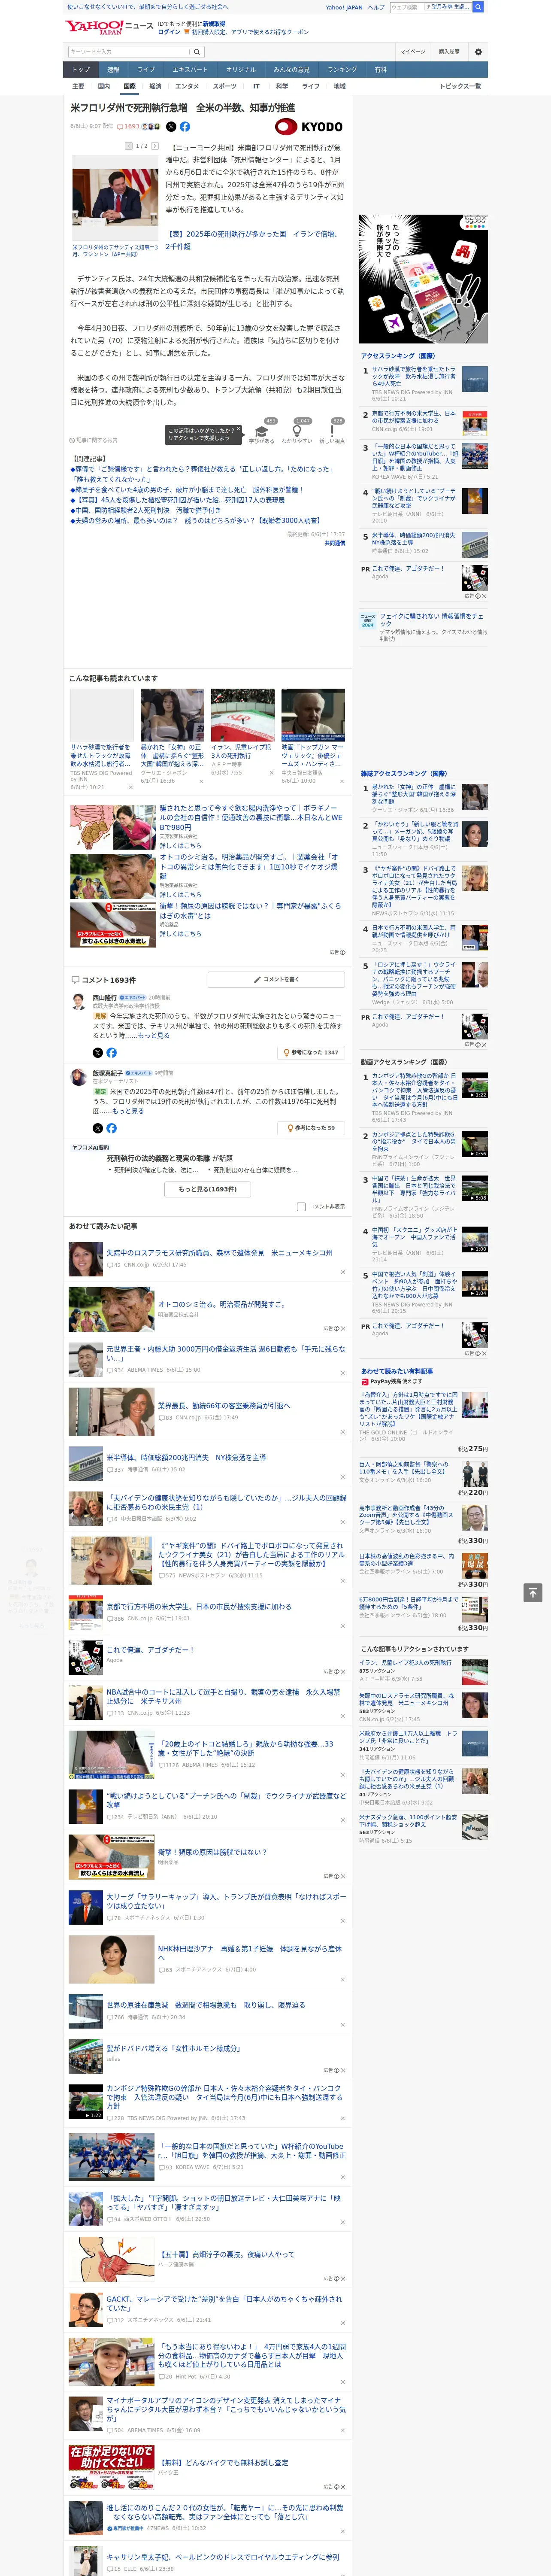
Task: Expand 飯塚真紀子's comment with もっと見る
Action: pyautogui.click(x=127, y=1111)
